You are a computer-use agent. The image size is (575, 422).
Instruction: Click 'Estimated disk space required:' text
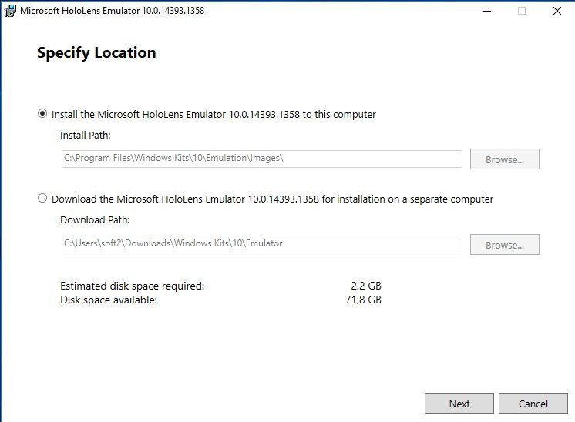(133, 286)
